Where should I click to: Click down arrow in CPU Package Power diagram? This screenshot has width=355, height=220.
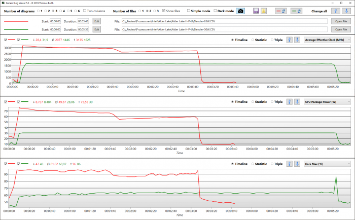point(297,102)
